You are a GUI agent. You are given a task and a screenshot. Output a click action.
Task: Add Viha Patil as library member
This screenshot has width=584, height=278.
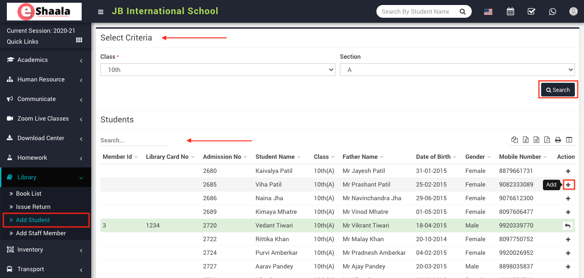pos(568,185)
